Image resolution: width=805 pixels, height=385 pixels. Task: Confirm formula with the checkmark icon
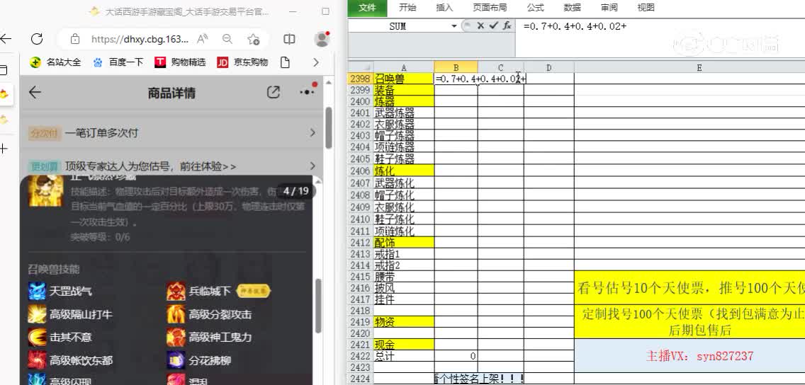point(494,25)
